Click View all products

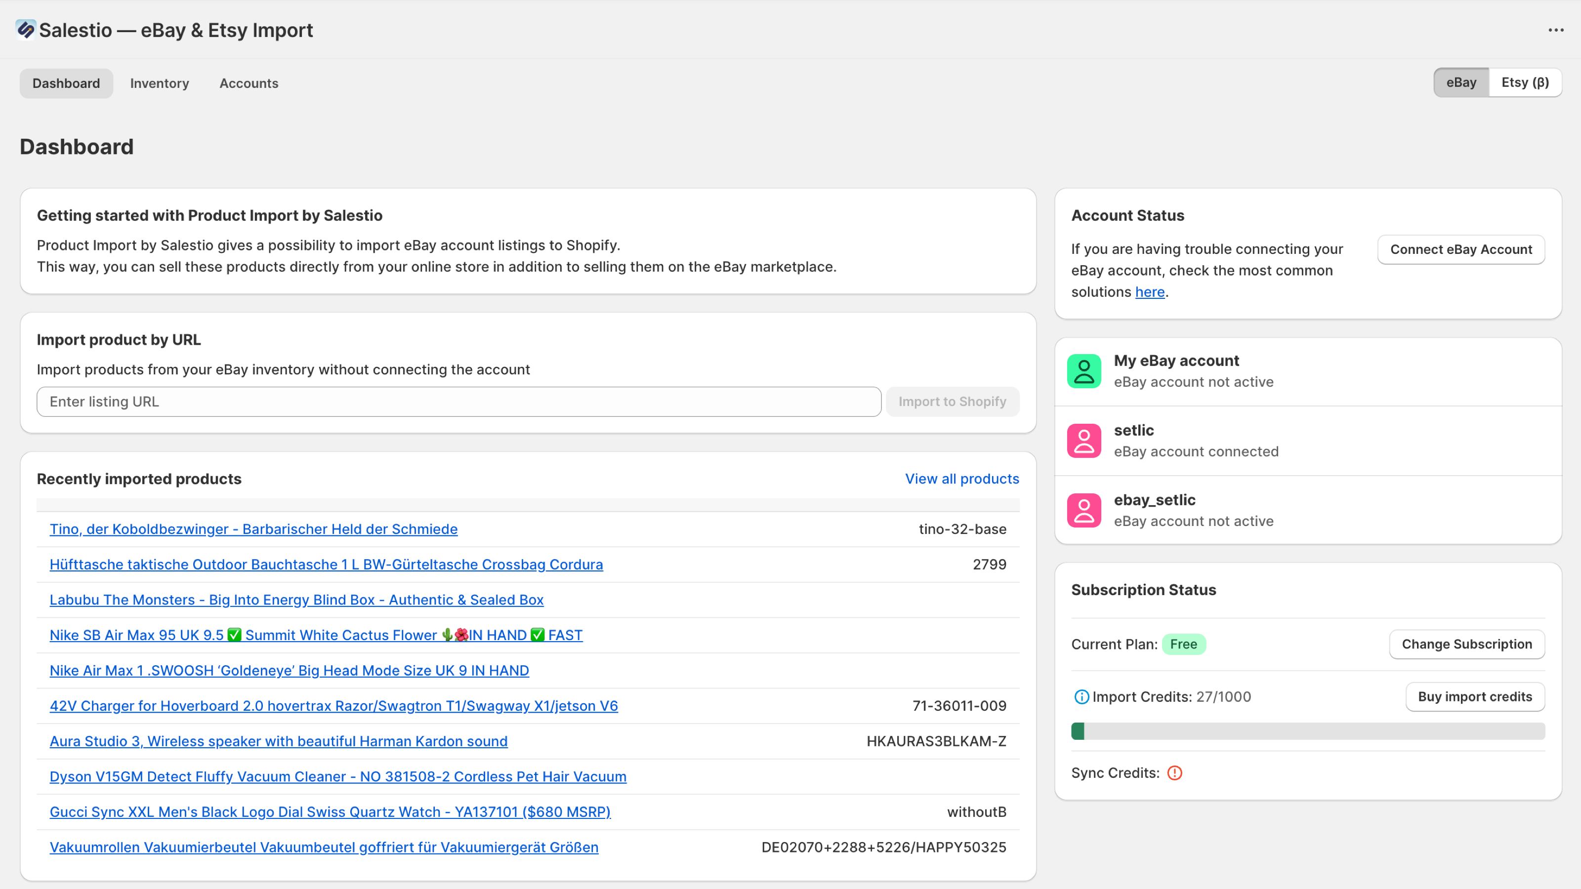click(x=962, y=479)
